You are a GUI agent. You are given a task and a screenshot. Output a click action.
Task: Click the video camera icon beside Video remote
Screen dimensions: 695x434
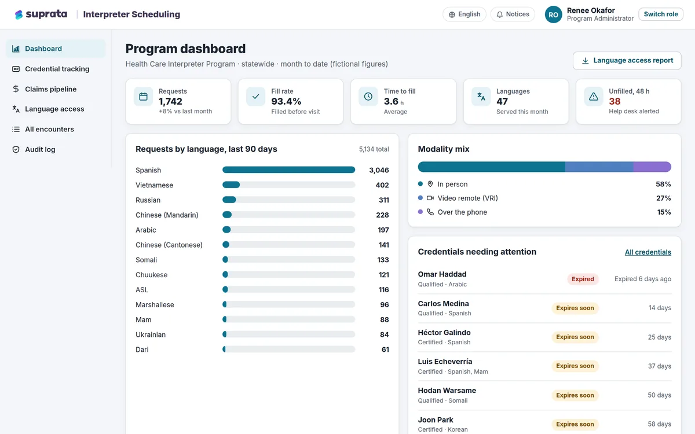coord(430,198)
